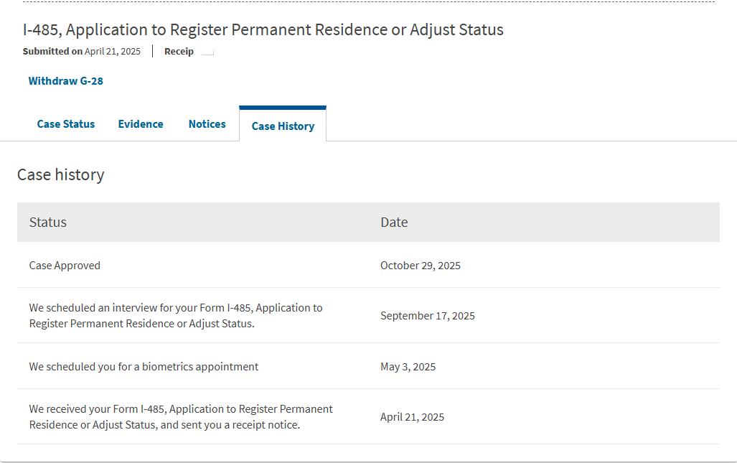Click the October 29, 2025 date
This screenshot has width=737, height=463.
[421, 266]
